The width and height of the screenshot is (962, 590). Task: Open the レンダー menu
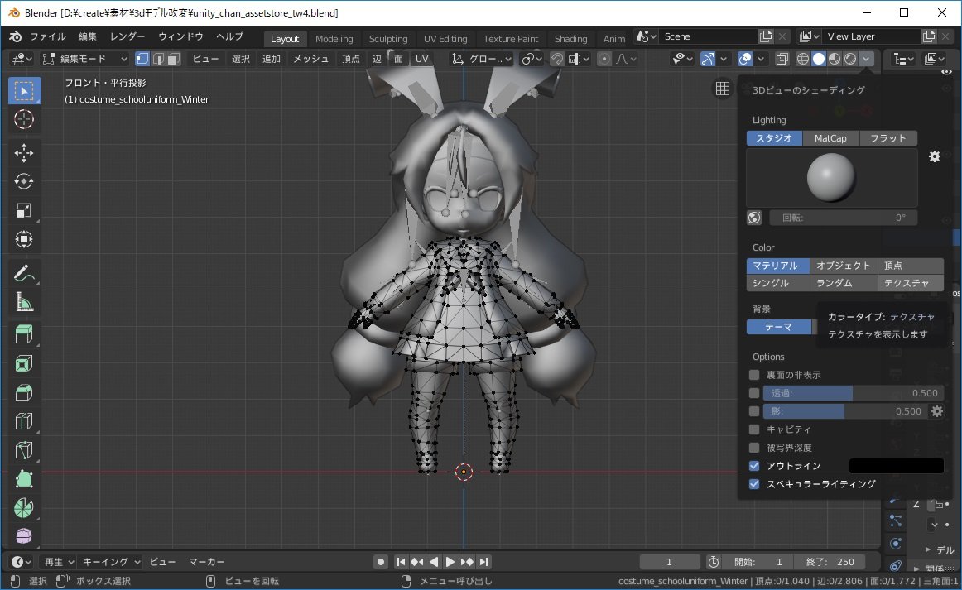click(127, 36)
